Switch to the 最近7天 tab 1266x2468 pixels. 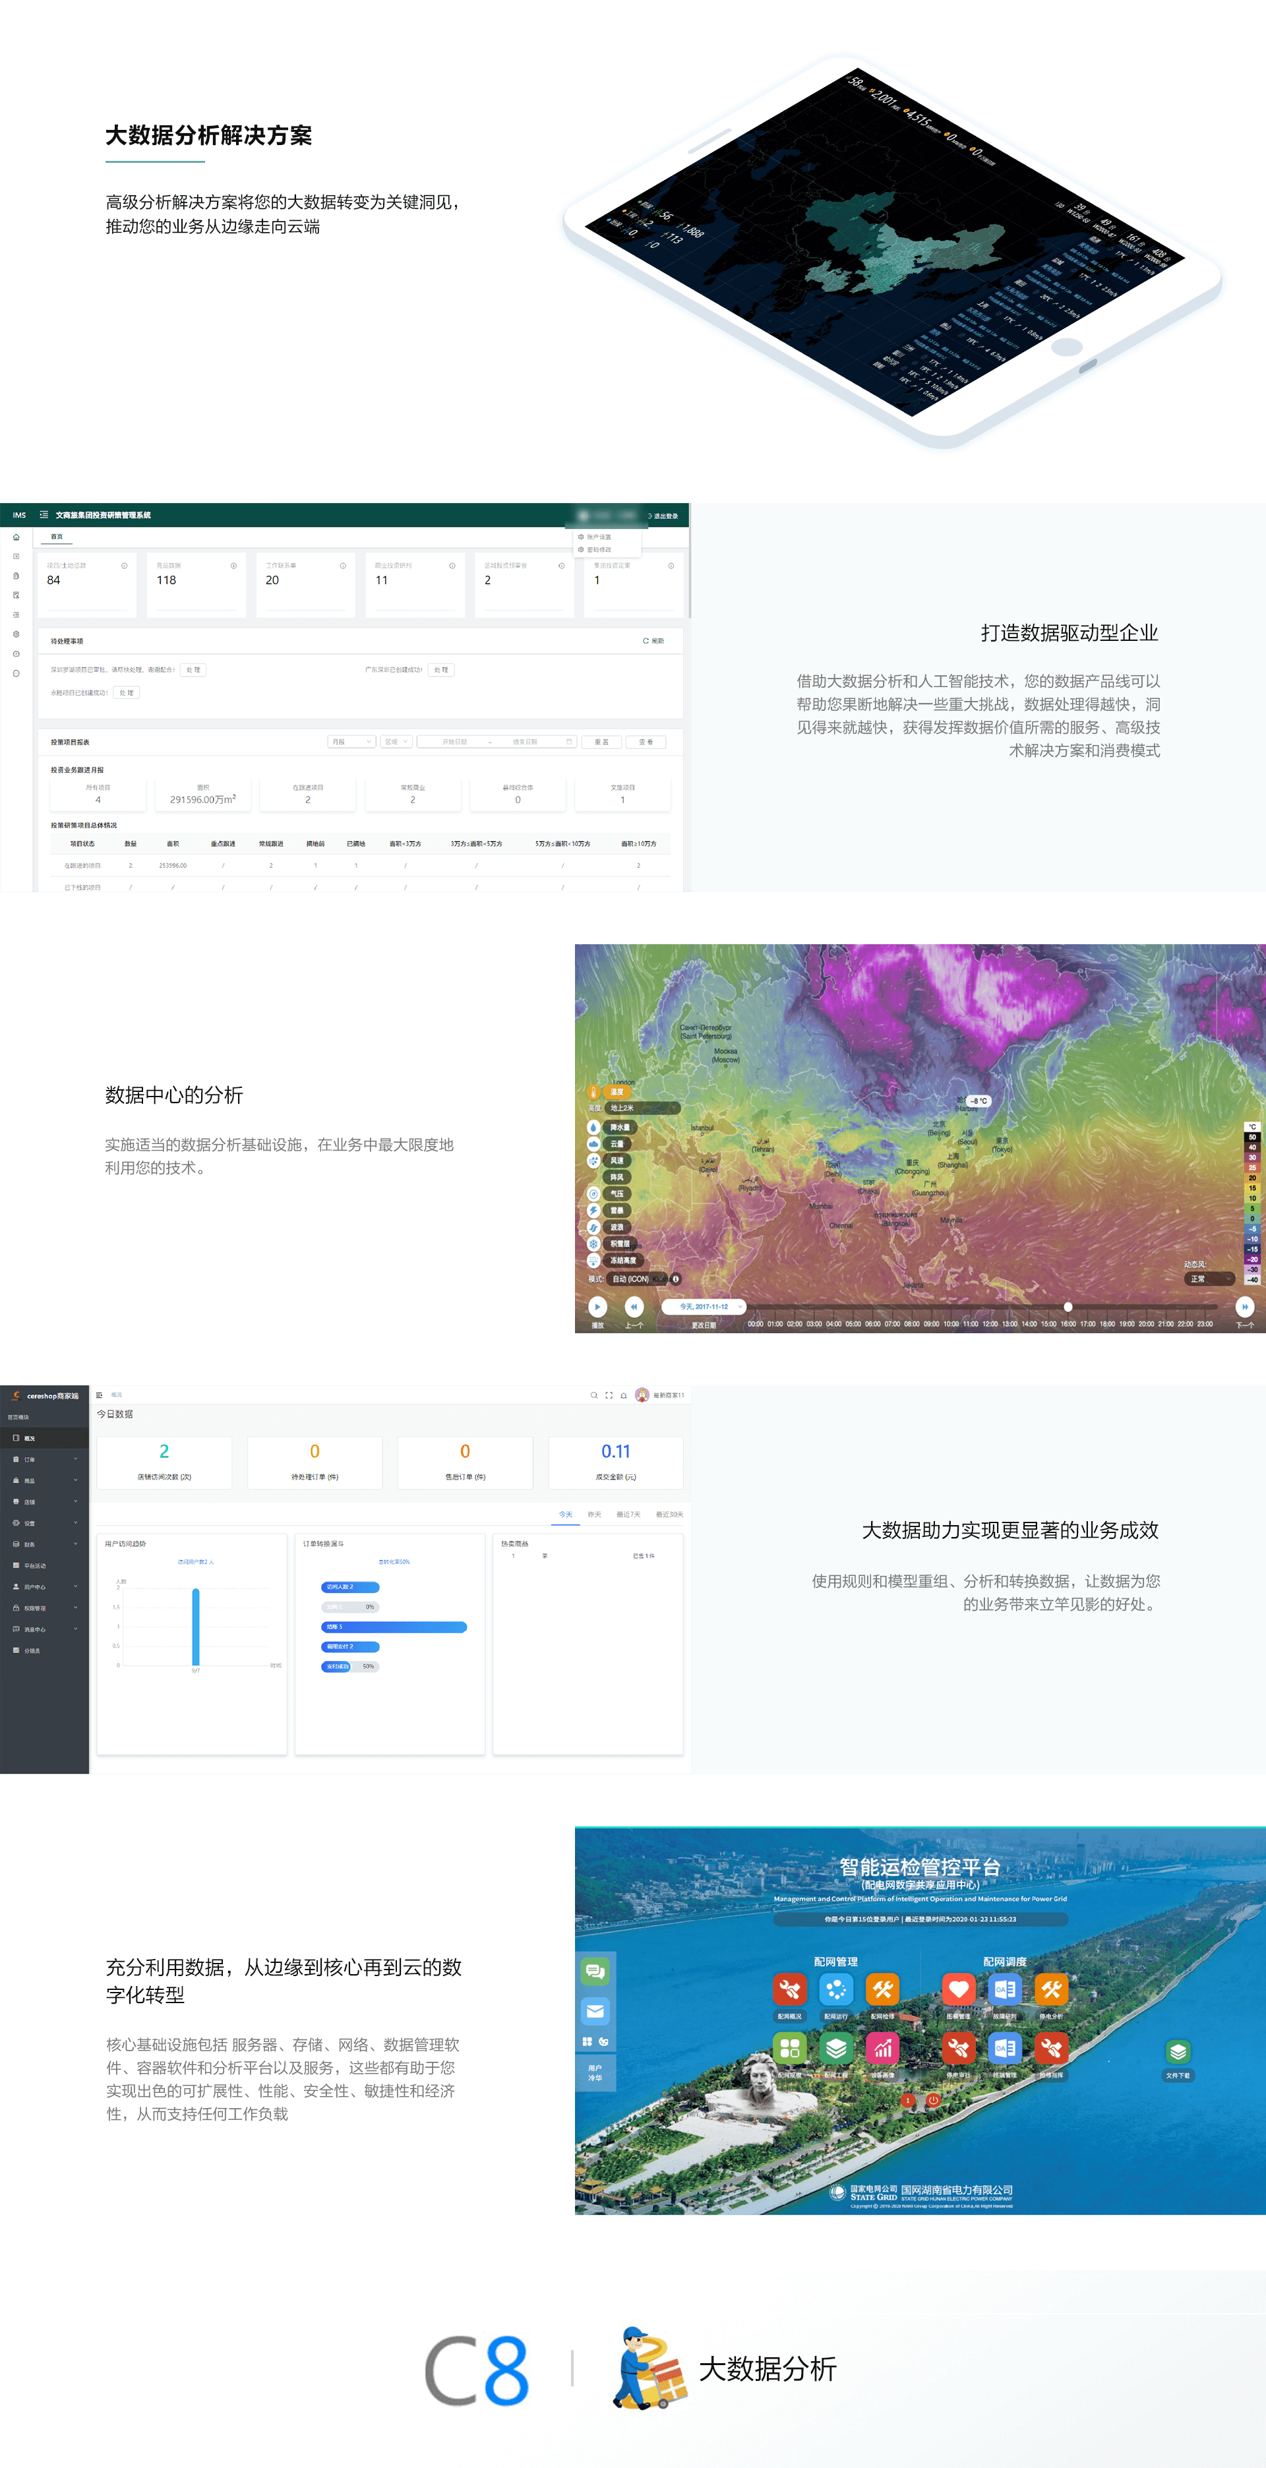(628, 1514)
